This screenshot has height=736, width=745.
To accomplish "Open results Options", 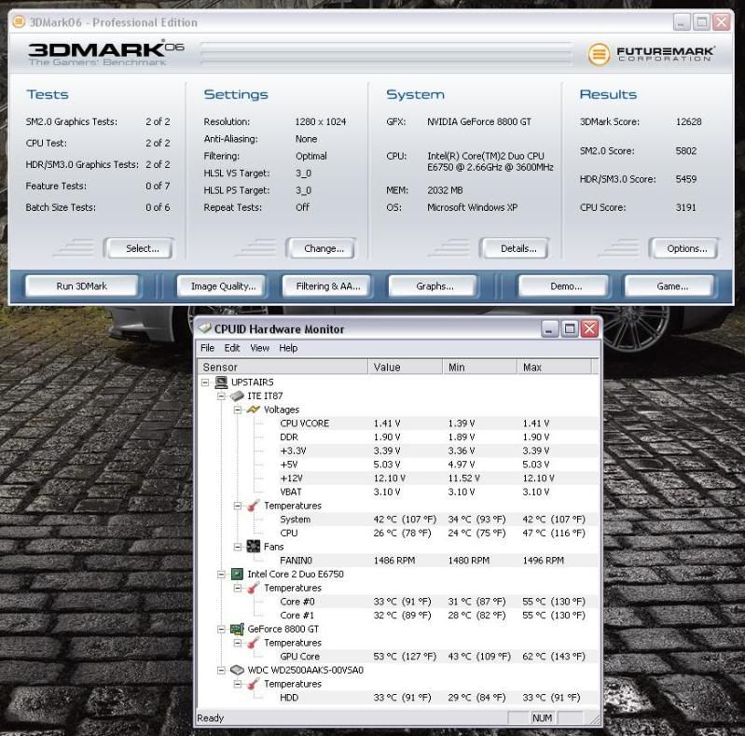I will (686, 248).
